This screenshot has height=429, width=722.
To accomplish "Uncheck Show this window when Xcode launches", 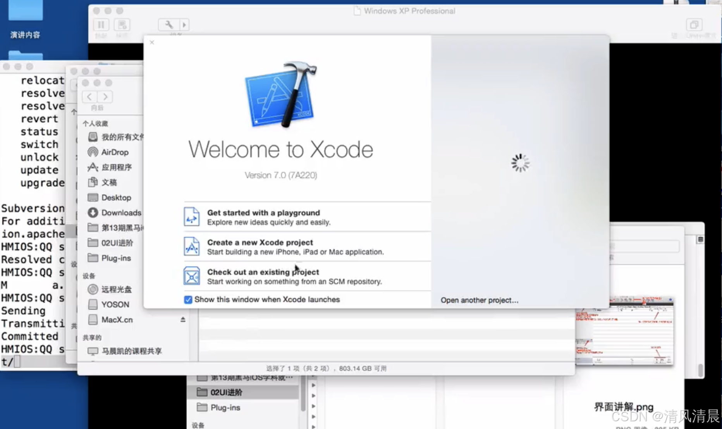I will (x=188, y=300).
